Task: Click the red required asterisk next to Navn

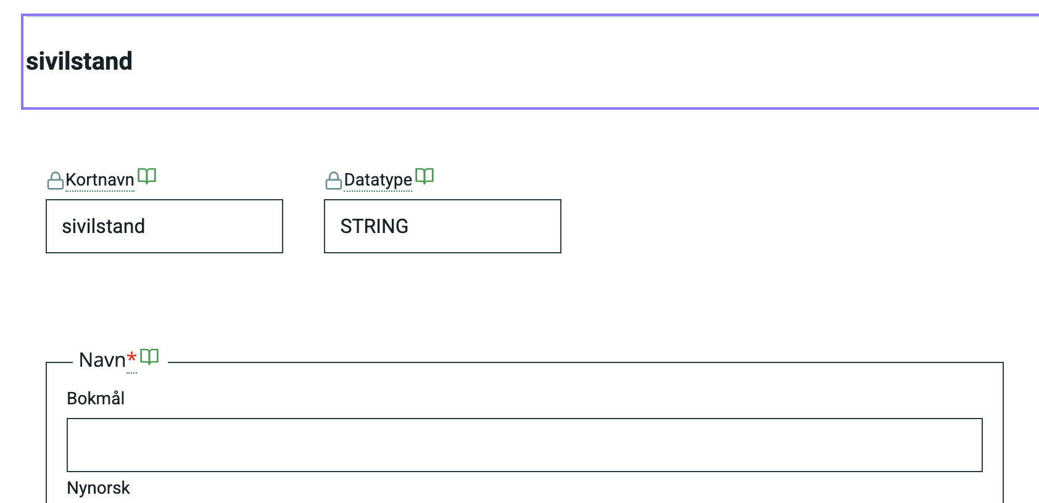Action: 131,357
